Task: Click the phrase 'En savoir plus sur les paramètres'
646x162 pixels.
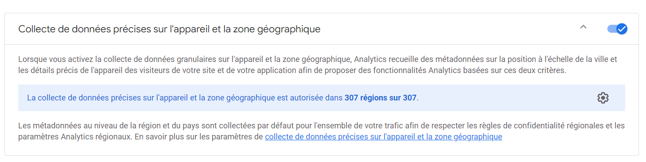Action: (x=198, y=137)
